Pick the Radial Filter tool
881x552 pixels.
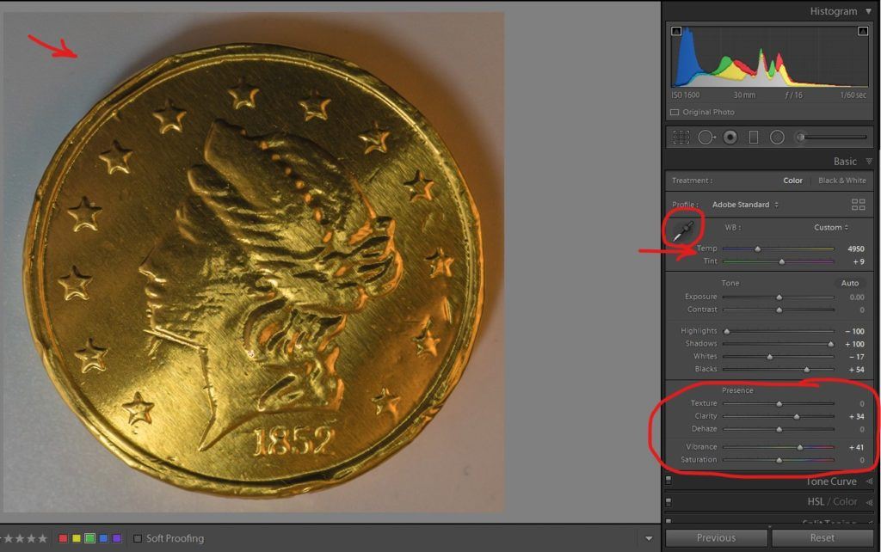pos(777,137)
